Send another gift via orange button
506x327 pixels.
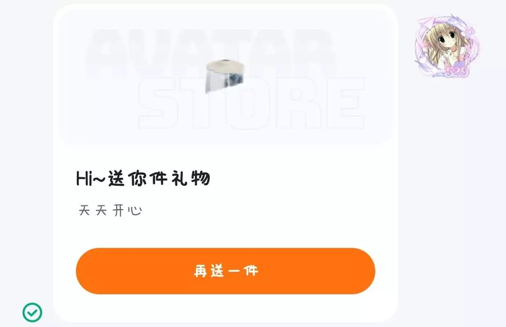point(225,271)
